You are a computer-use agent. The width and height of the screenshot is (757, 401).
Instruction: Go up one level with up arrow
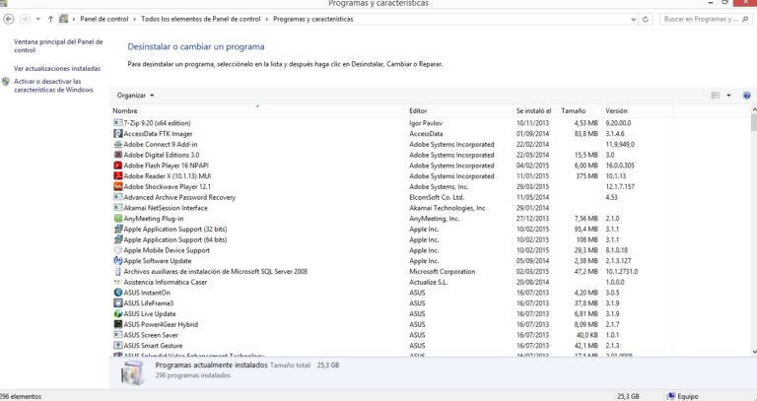50,19
